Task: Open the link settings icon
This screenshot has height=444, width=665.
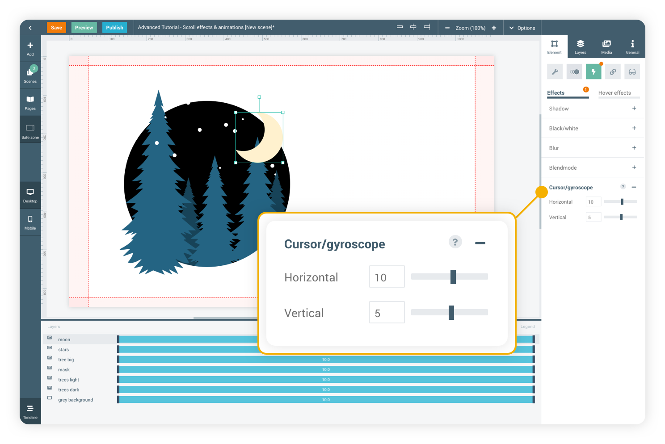Action: point(613,71)
